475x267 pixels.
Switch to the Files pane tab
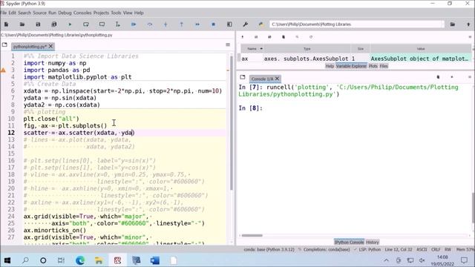[x=384, y=66]
